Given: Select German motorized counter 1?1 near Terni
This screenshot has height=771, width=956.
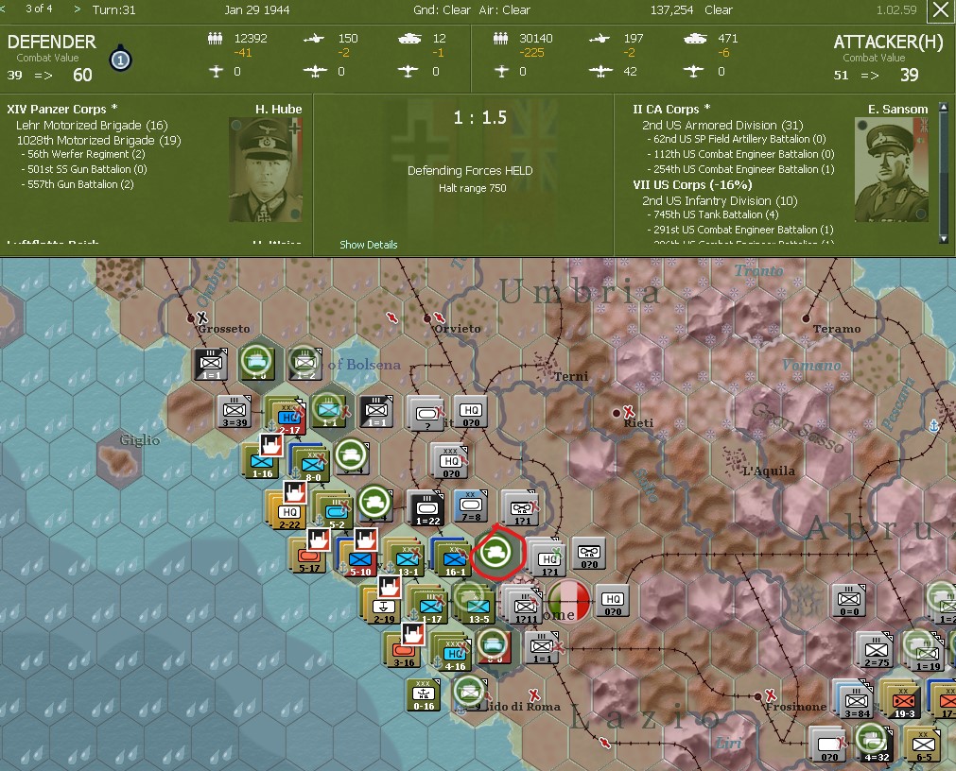Looking at the screenshot, I should click(x=522, y=508).
